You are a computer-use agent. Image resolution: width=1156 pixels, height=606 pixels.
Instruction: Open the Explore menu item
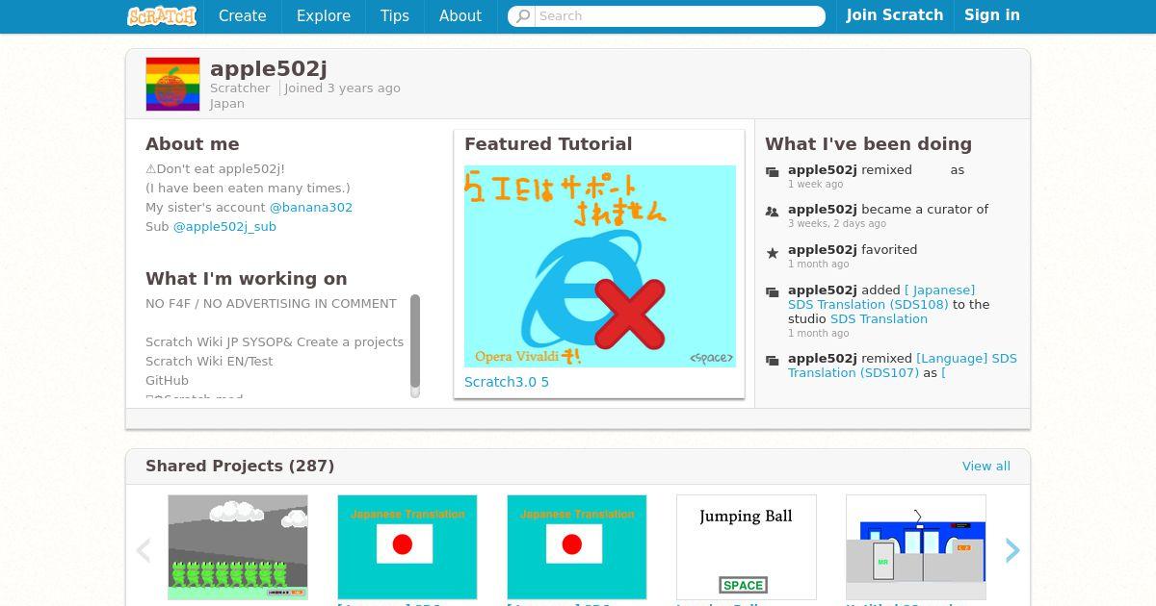pyautogui.click(x=324, y=15)
